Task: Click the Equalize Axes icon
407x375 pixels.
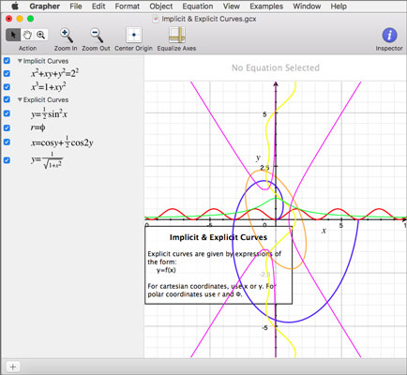Action: tap(177, 35)
